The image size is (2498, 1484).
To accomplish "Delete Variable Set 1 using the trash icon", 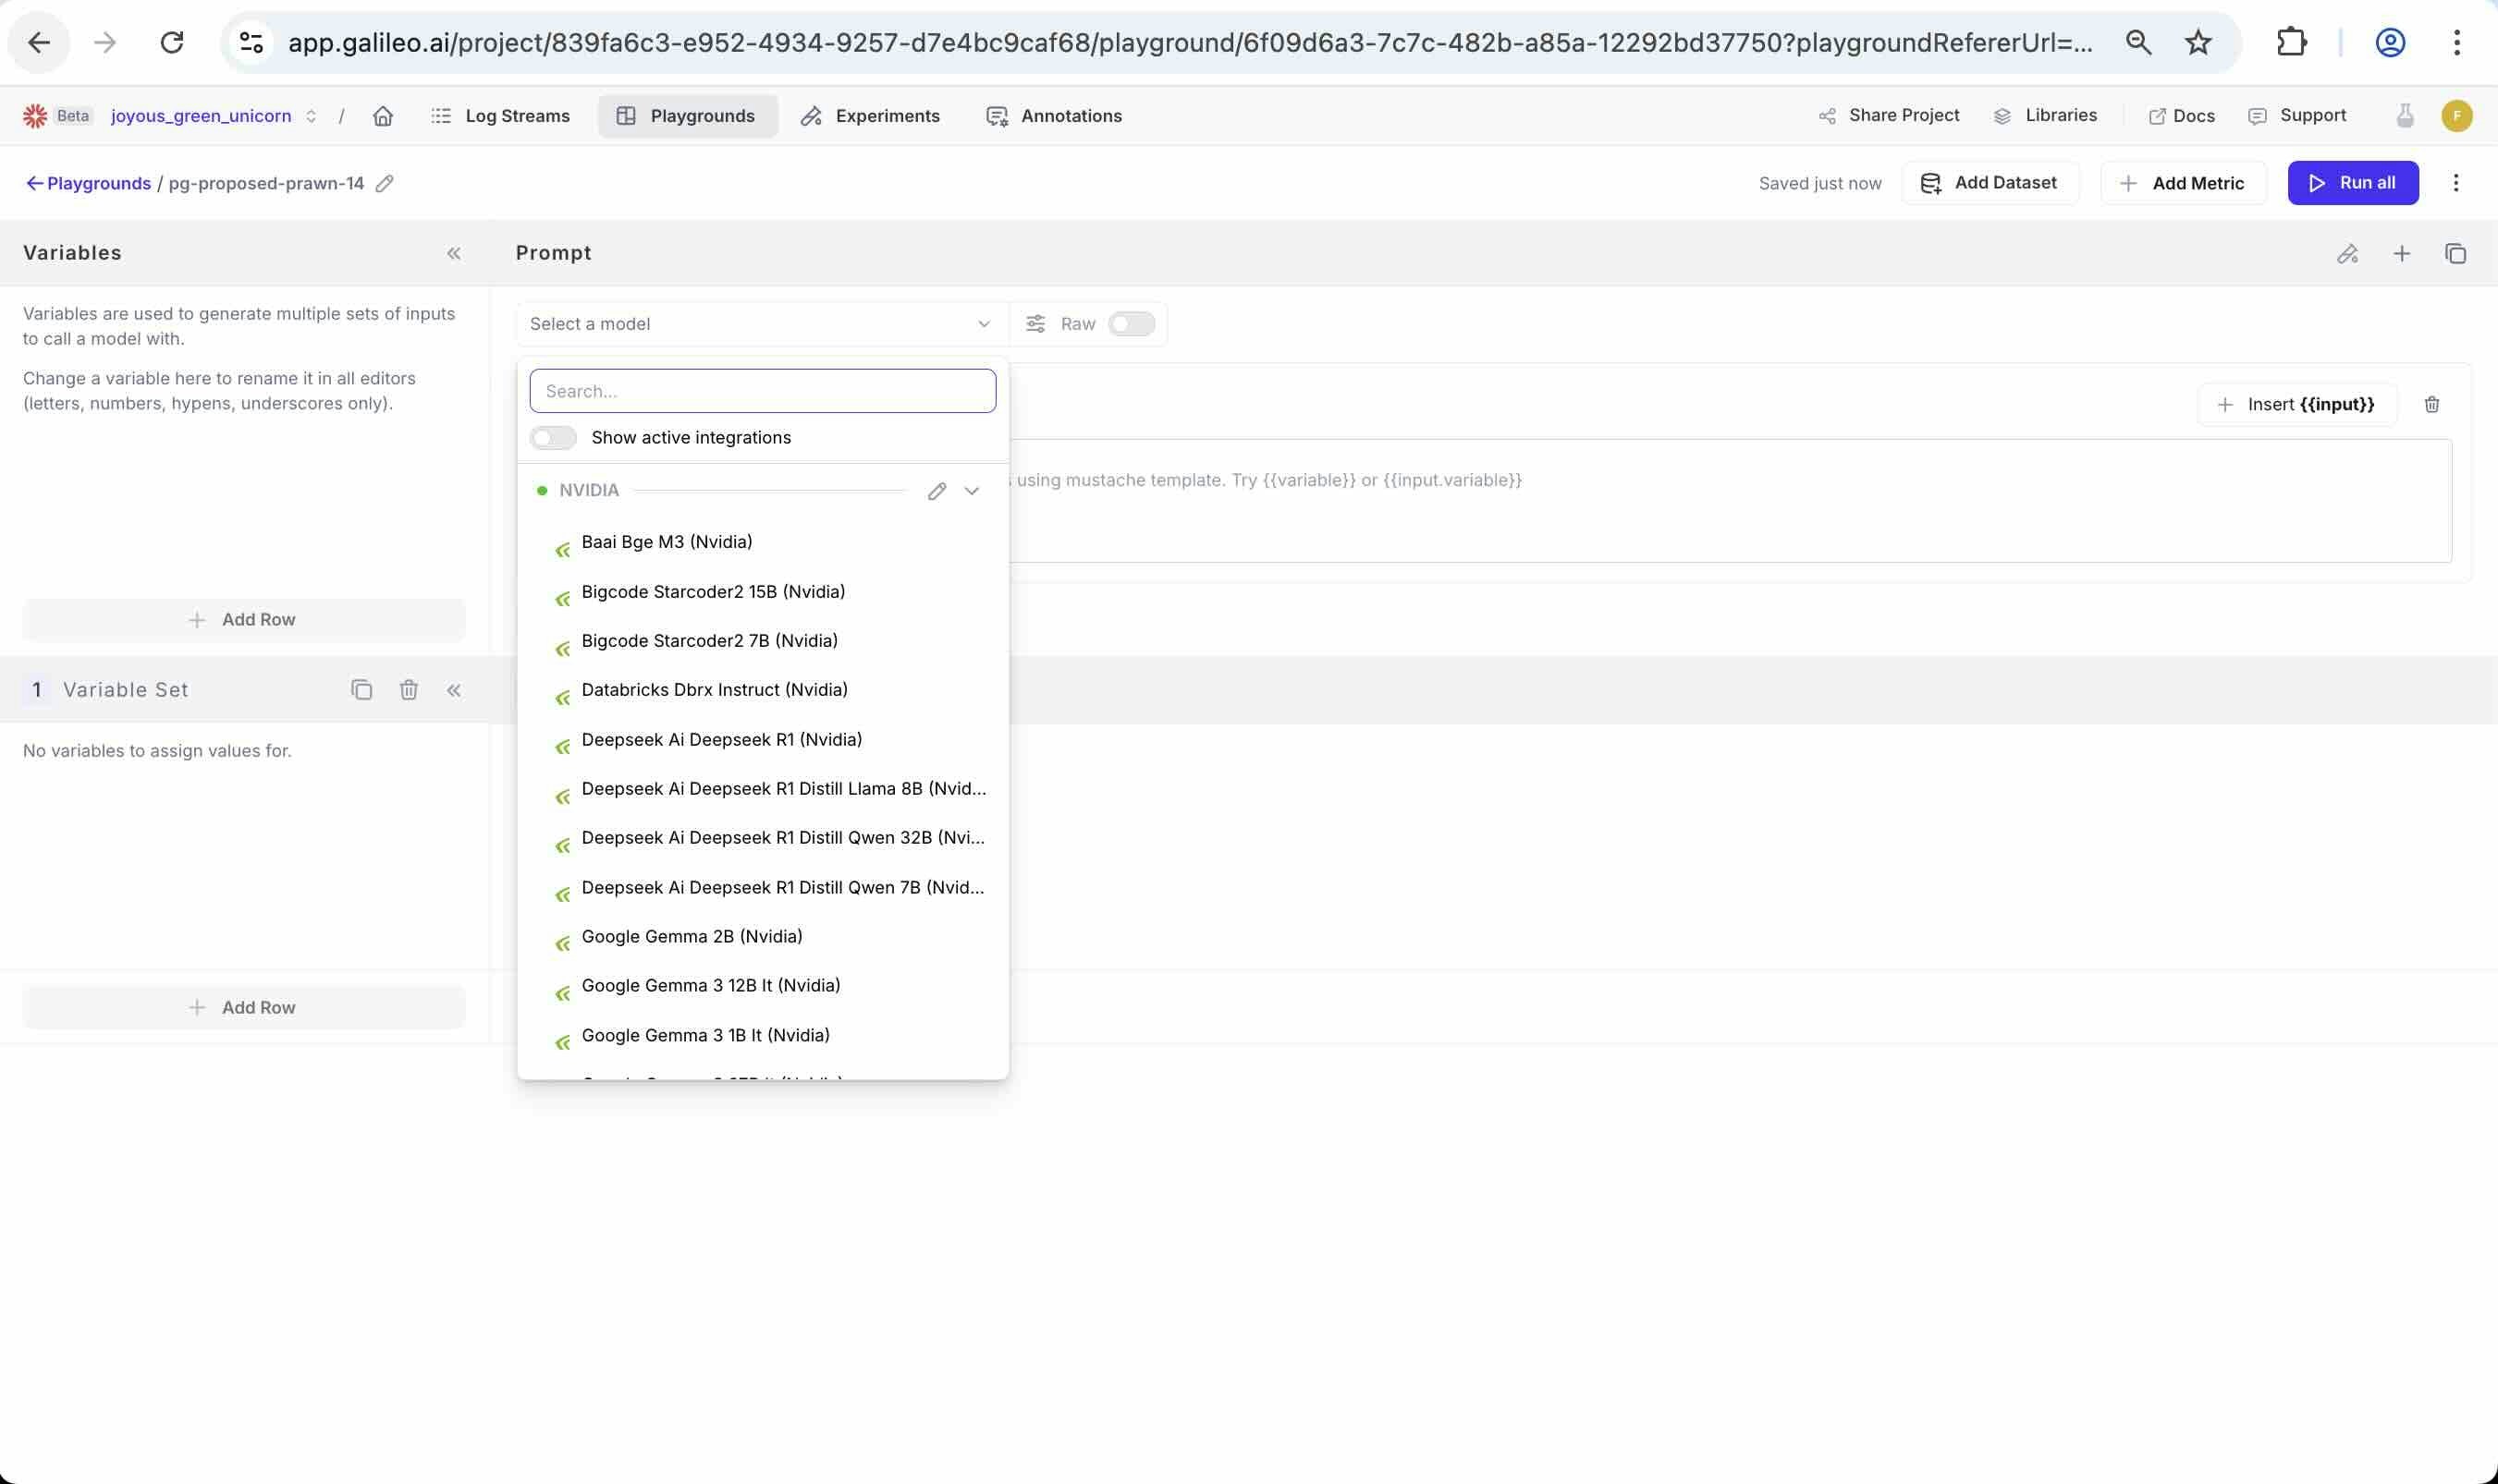I will pyautogui.click(x=408, y=690).
